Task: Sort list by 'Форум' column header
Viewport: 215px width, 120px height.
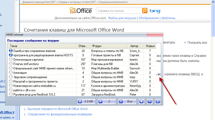Action: [x=109, y=46]
